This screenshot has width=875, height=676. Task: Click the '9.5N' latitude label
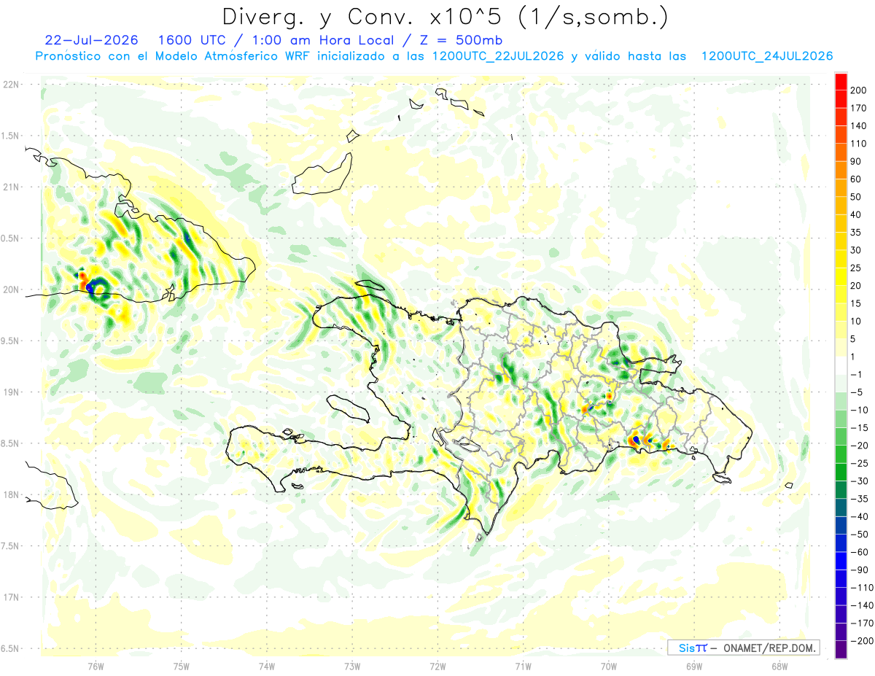(x=10, y=341)
